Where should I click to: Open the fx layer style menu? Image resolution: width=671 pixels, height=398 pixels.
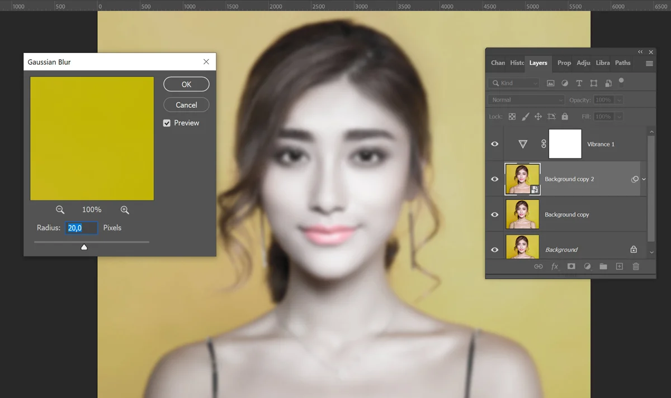coord(555,267)
